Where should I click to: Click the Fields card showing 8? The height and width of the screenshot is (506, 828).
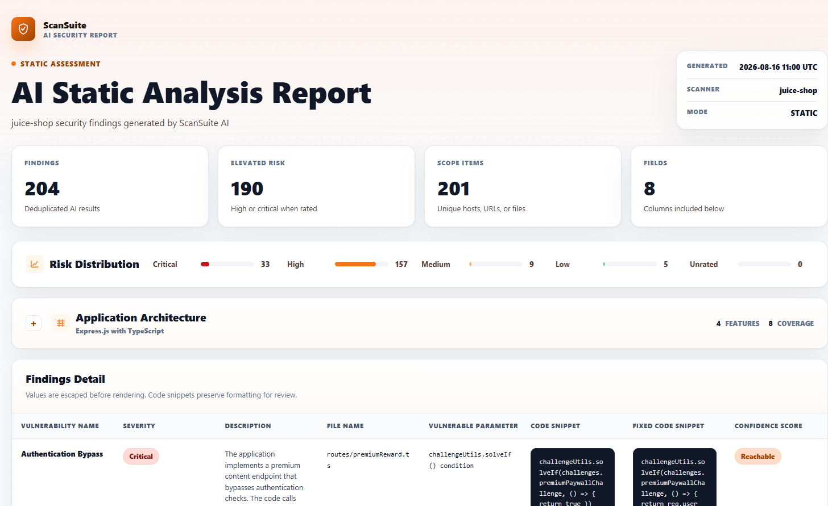pyautogui.click(x=729, y=186)
